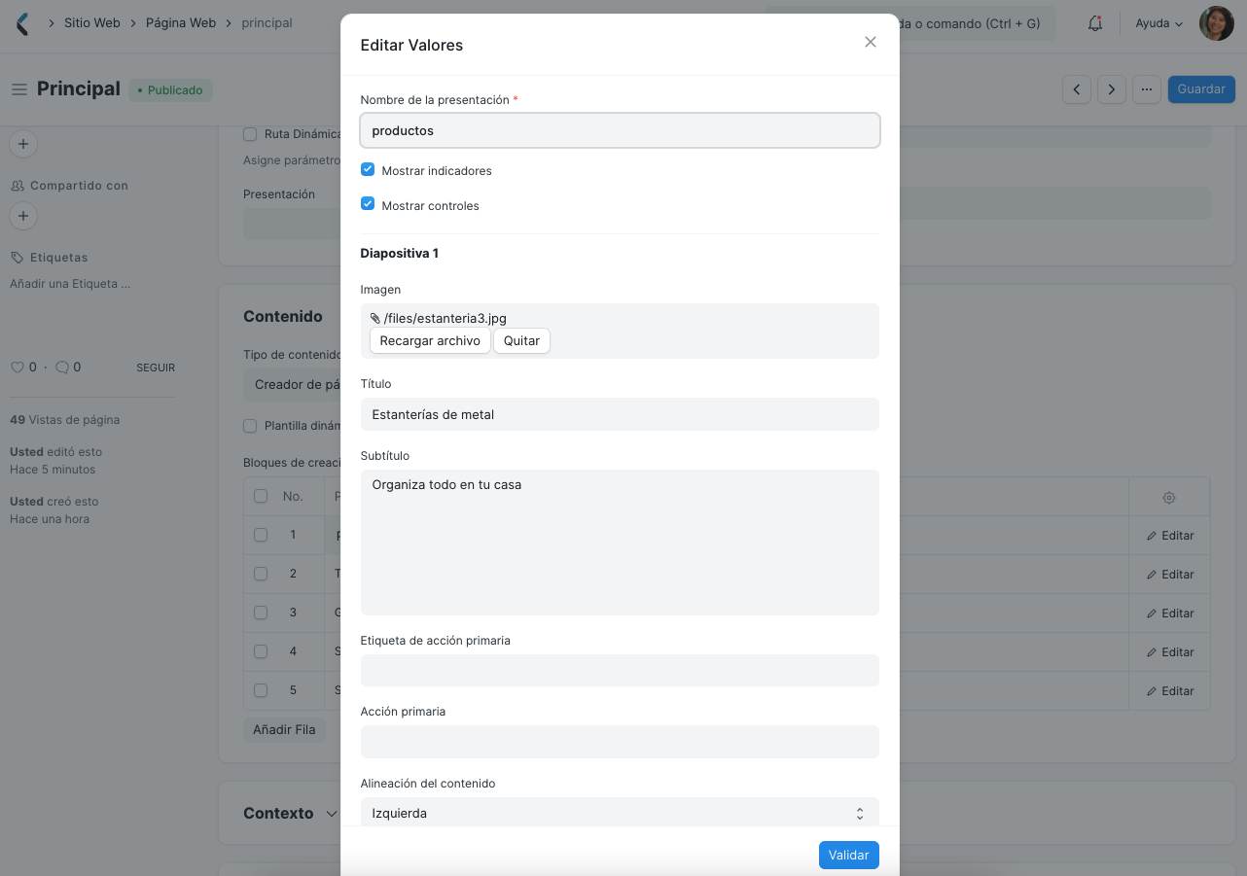The width and height of the screenshot is (1247, 876).
Task: Click the back navigation arrow at top left
Action: pyautogui.click(x=20, y=22)
